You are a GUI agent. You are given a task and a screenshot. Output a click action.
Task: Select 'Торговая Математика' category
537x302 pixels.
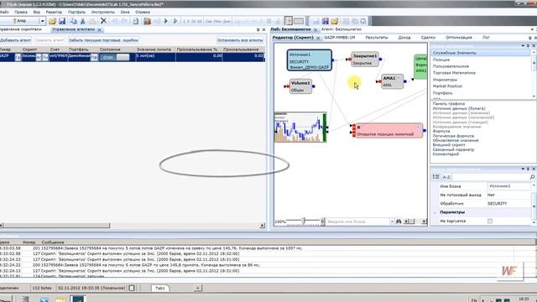pos(454,73)
